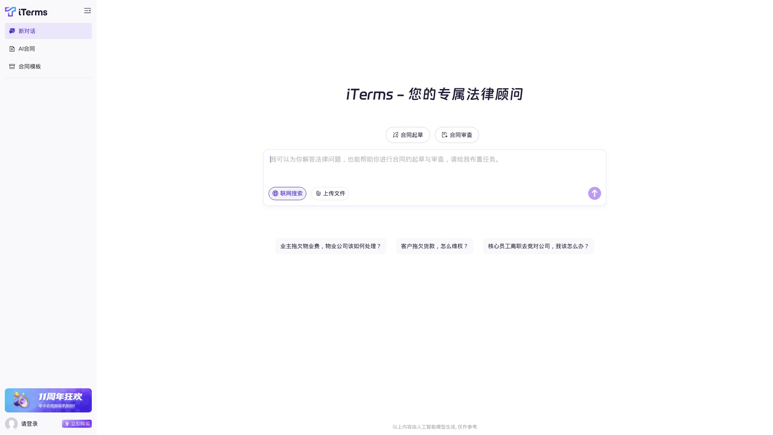Select the chat bubble icon beside 新对话
The width and height of the screenshot is (773, 435).
(12, 31)
